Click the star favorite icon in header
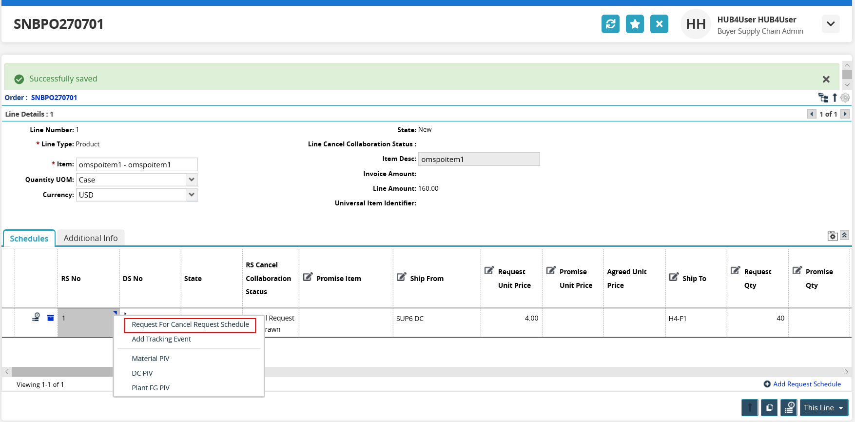 coord(635,24)
